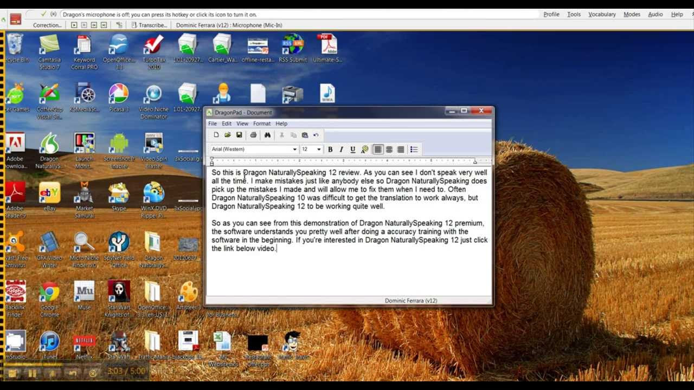Select the Recycle Bin desktop icon

15,49
